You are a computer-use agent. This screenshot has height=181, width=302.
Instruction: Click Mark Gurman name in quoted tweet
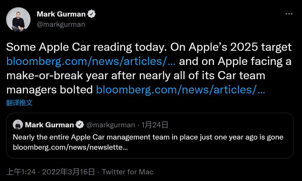click(x=49, y=125)
